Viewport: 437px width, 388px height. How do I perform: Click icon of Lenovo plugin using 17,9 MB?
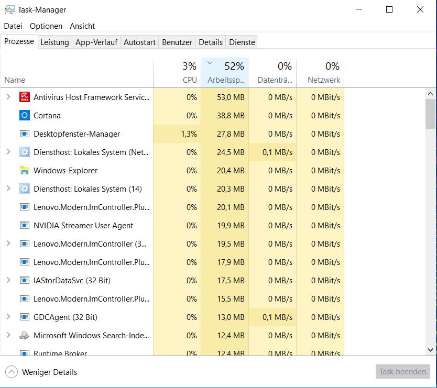[25, 262]
